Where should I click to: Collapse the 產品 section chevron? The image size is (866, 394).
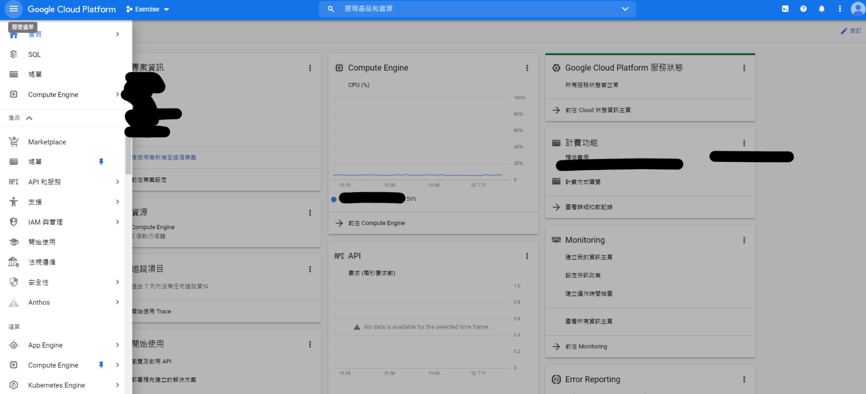pyautogui.click(x=29, y=118)
